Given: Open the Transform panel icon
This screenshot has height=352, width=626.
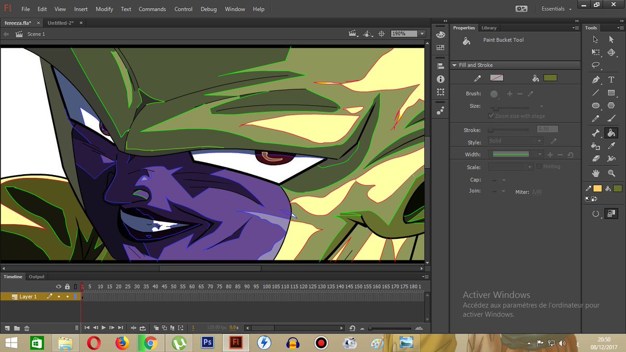Looking at the screenshot, I should pyautogui.click(x=441, y=92).
